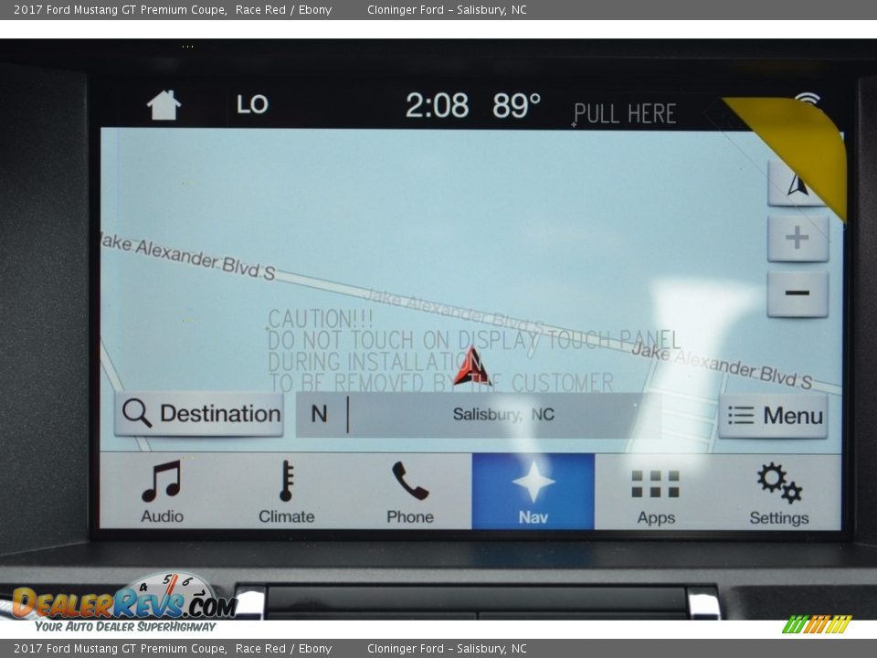Tap the 2:08 clock display

tap(437, 106)
